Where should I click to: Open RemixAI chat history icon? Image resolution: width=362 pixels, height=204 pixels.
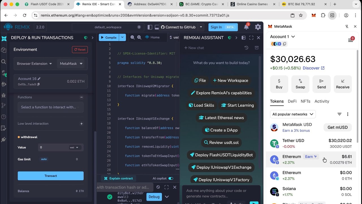(x=246, y=48)
